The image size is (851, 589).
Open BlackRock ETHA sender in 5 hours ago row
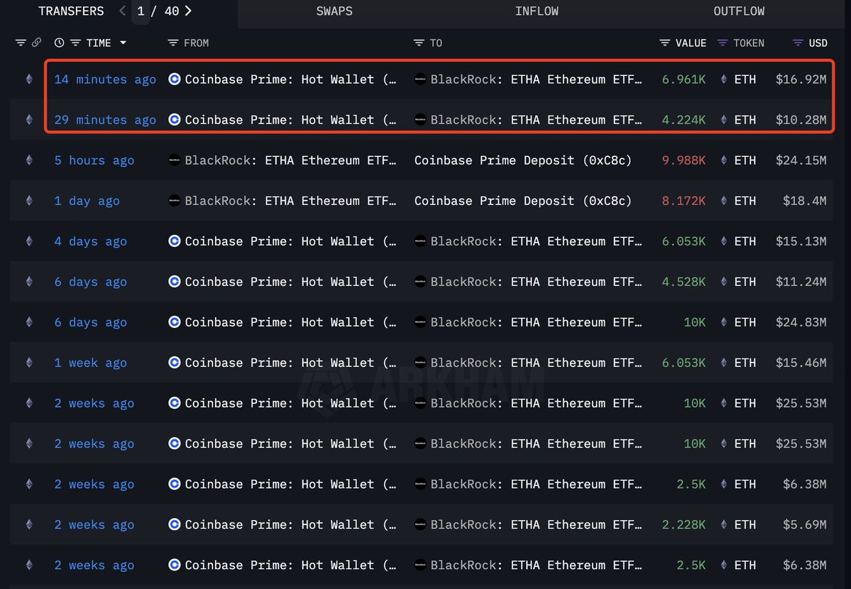(290, 160)
